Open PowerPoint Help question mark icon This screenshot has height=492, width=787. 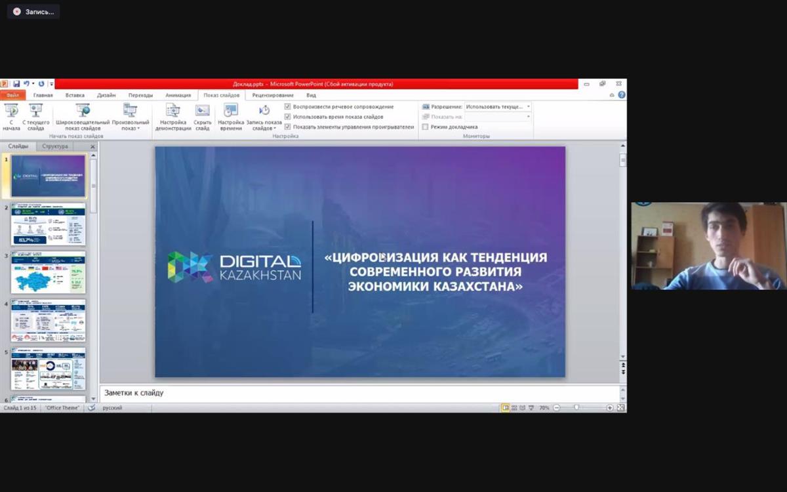coord(621,95)
